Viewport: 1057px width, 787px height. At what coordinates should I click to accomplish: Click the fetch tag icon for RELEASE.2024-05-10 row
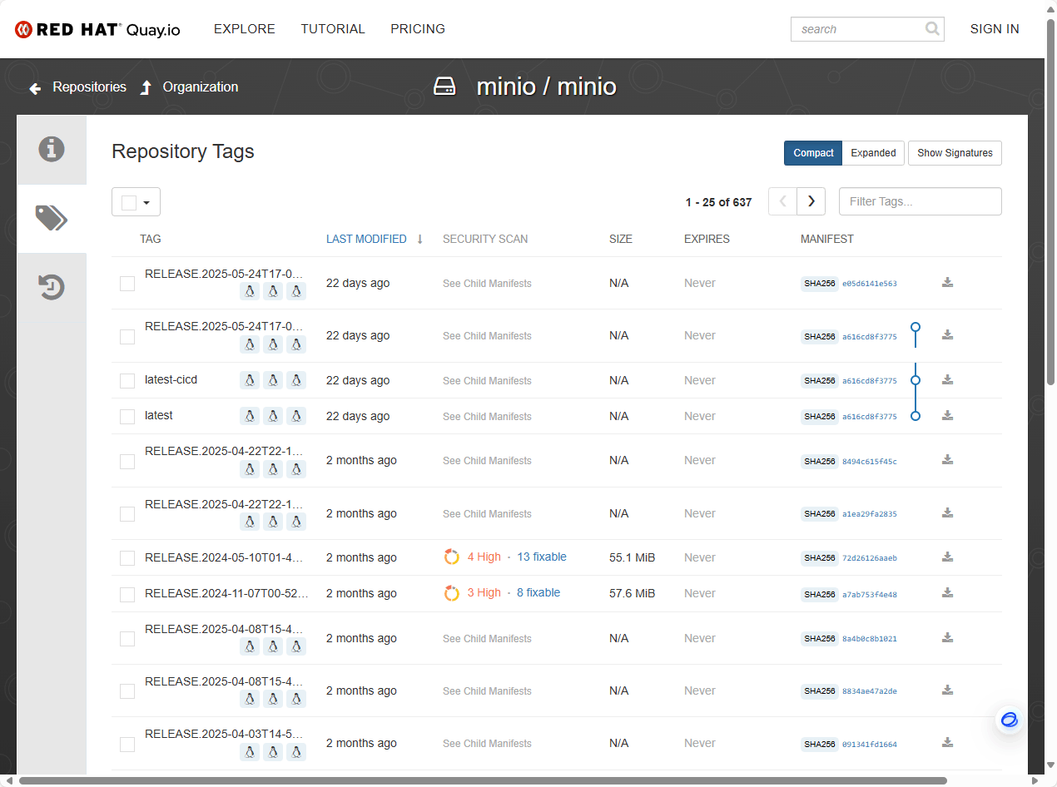pos(947,557)
